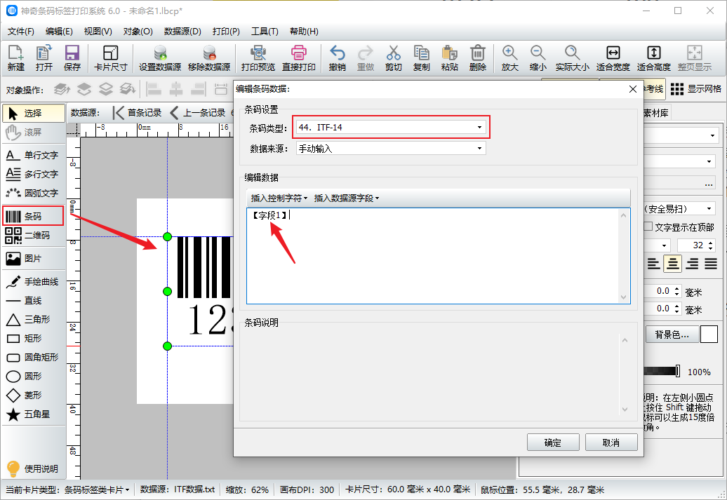Image resolution: width=727 pixels, height=500 pixels.
Task: Toggle 显示网格 grid display
Action: tap(696, 89)
